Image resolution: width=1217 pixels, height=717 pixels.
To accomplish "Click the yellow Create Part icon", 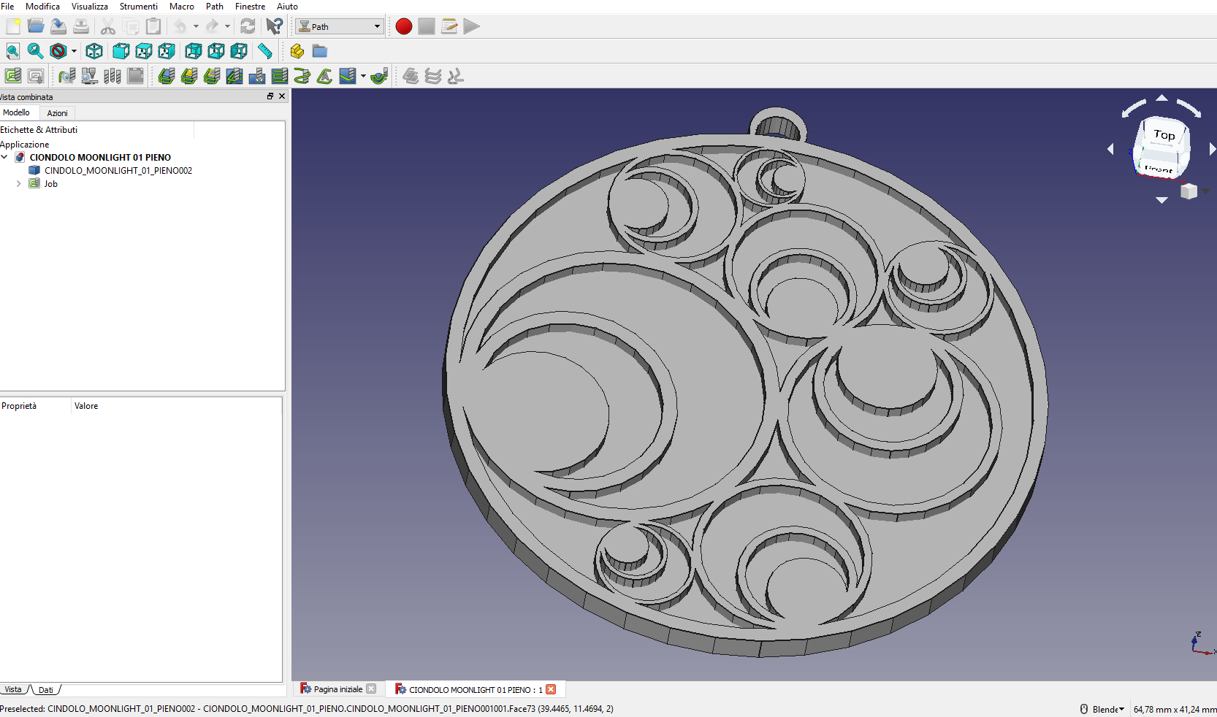I will point(297,51).
